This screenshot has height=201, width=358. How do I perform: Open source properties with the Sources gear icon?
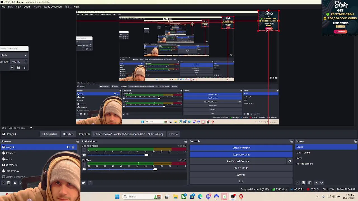tap(15, 183)
